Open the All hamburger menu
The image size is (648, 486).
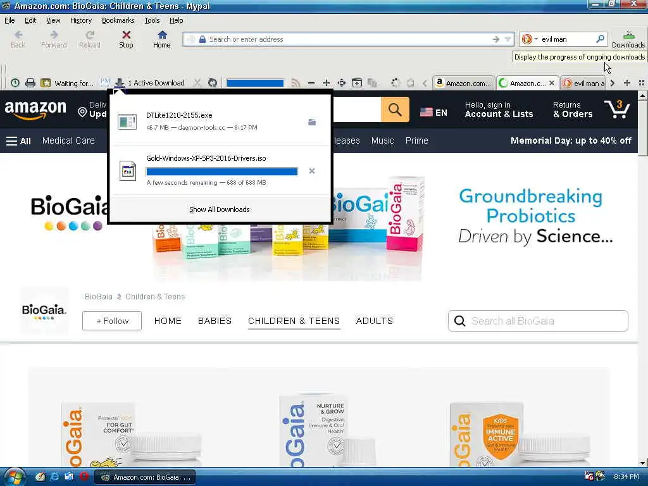click(18, 141)
